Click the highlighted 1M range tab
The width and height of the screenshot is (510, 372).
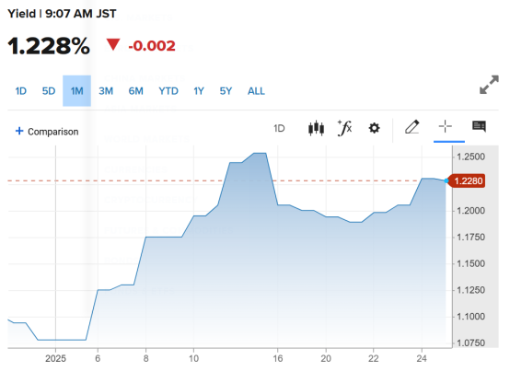point(76,91)
